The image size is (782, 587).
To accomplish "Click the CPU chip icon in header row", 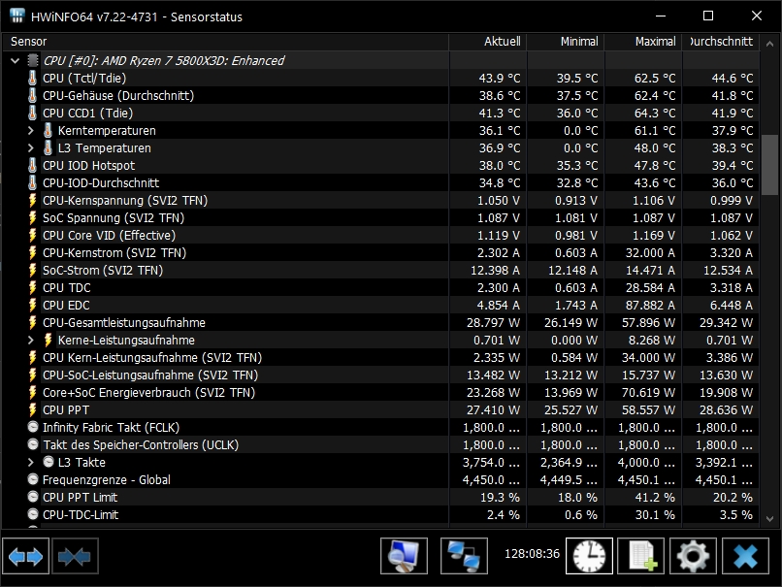I will click(x=33, y=61).
